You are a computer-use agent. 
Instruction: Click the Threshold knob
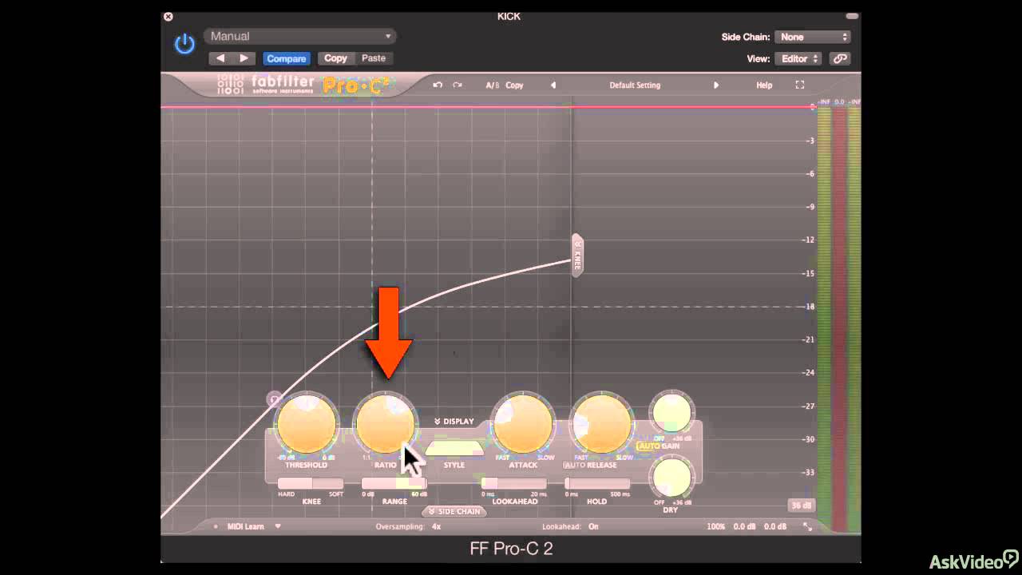[306, 425]
